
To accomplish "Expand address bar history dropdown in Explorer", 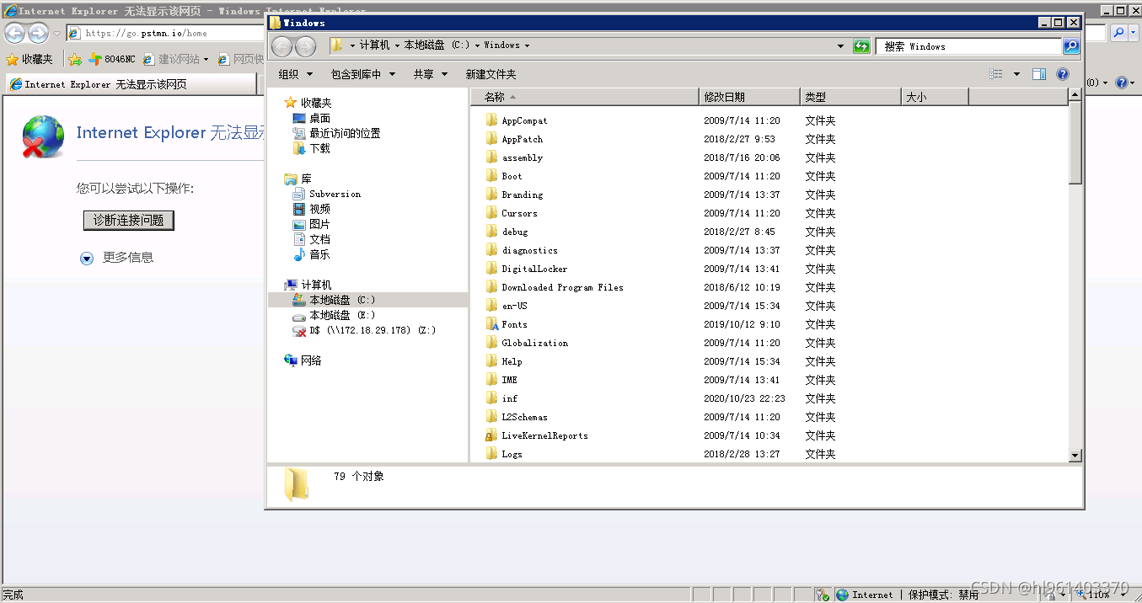I will [x=840, y=46].
